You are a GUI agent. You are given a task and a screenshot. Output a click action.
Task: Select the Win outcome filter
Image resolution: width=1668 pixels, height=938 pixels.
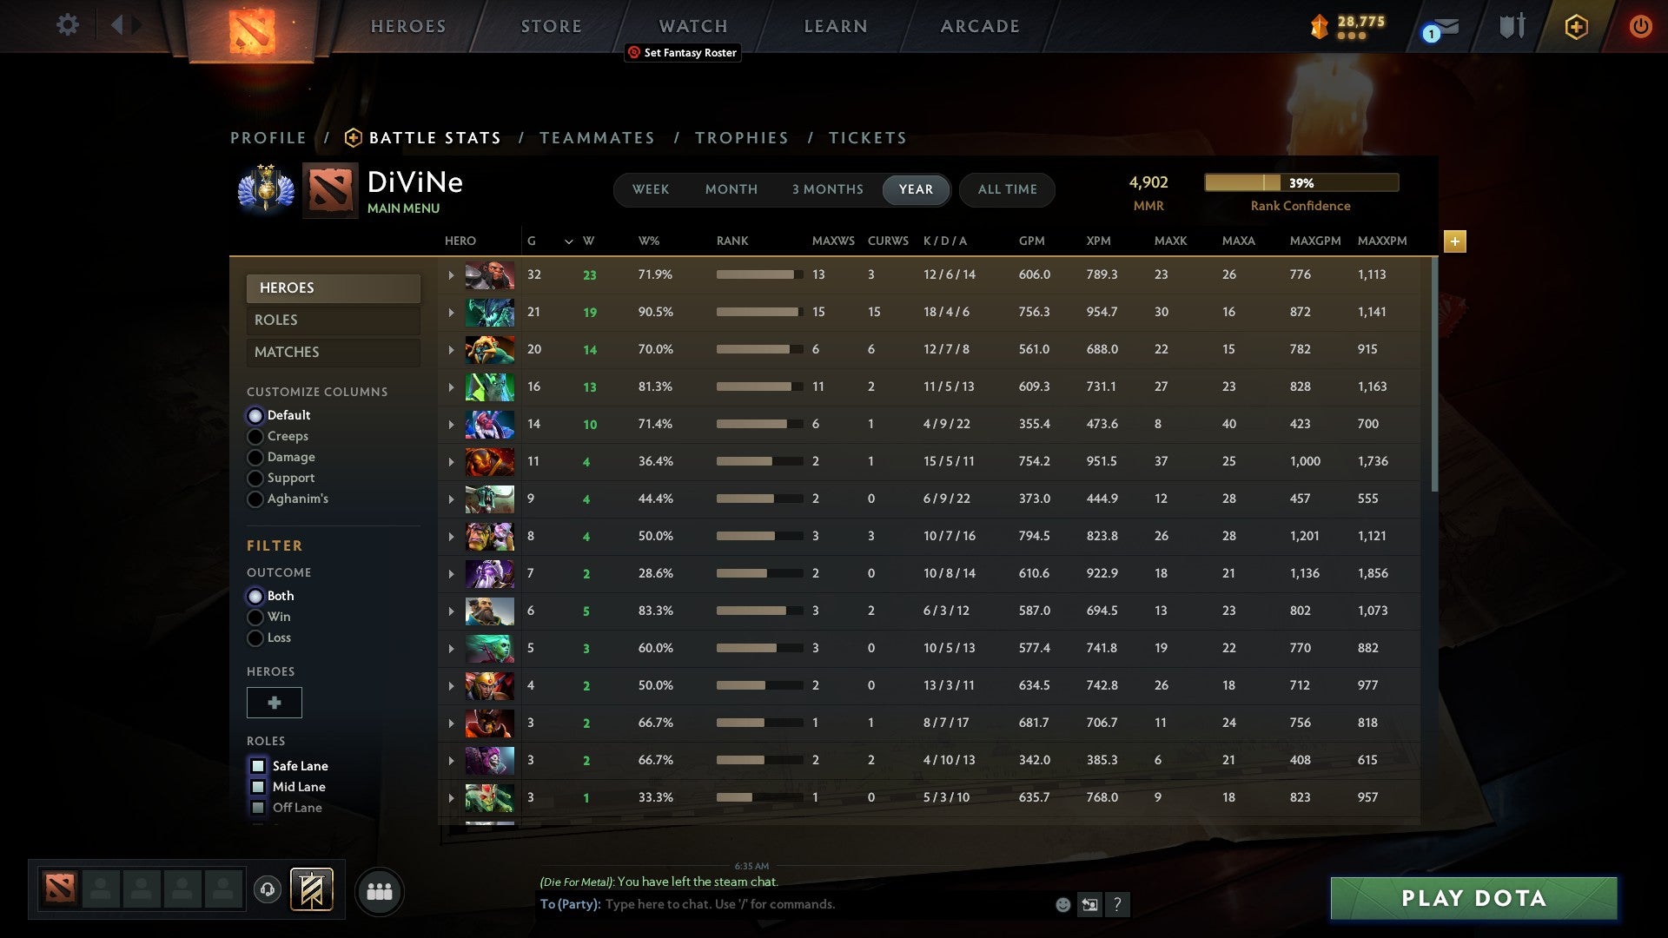point(255,617)
